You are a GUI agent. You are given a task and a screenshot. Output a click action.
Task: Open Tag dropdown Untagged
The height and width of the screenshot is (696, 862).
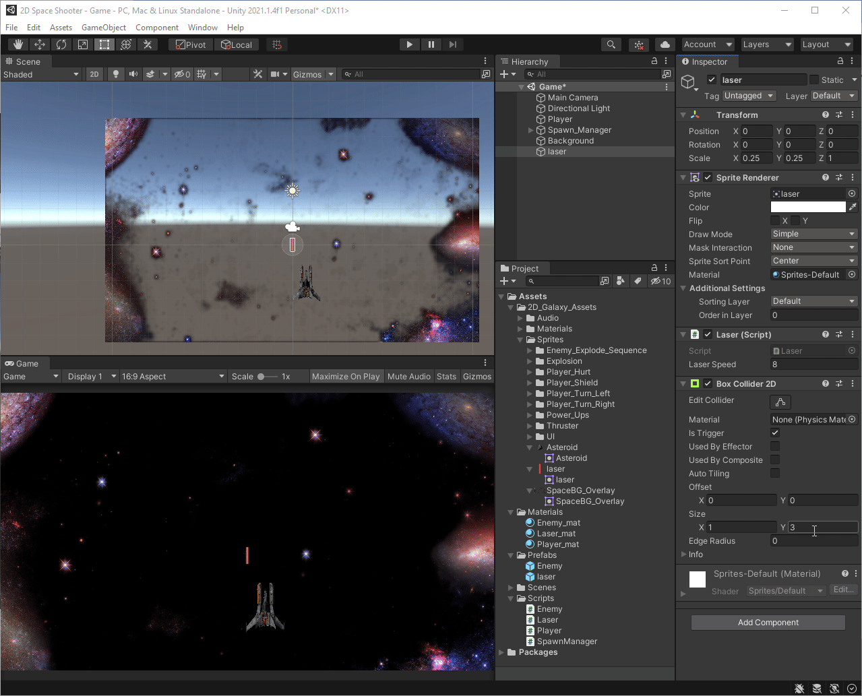click(x=749, y=96)
